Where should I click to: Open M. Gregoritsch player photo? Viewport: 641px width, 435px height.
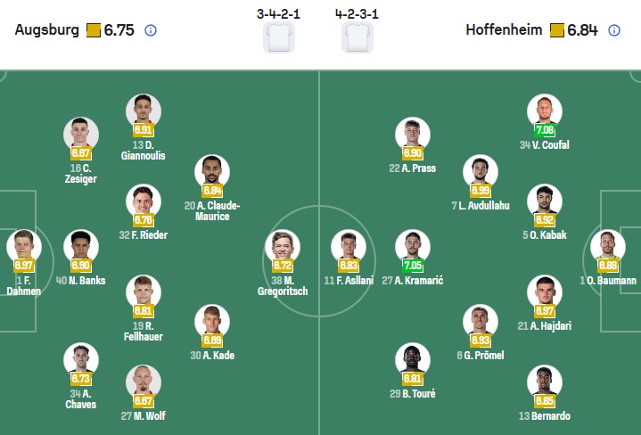tap(283, 244)
